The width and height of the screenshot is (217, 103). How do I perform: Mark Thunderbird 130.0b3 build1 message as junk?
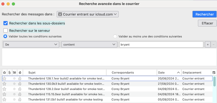point(20,84)
